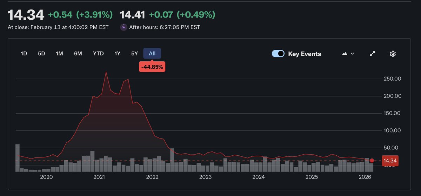Switch chart to 6M range

pyautogui.click(x=78, y=54)
